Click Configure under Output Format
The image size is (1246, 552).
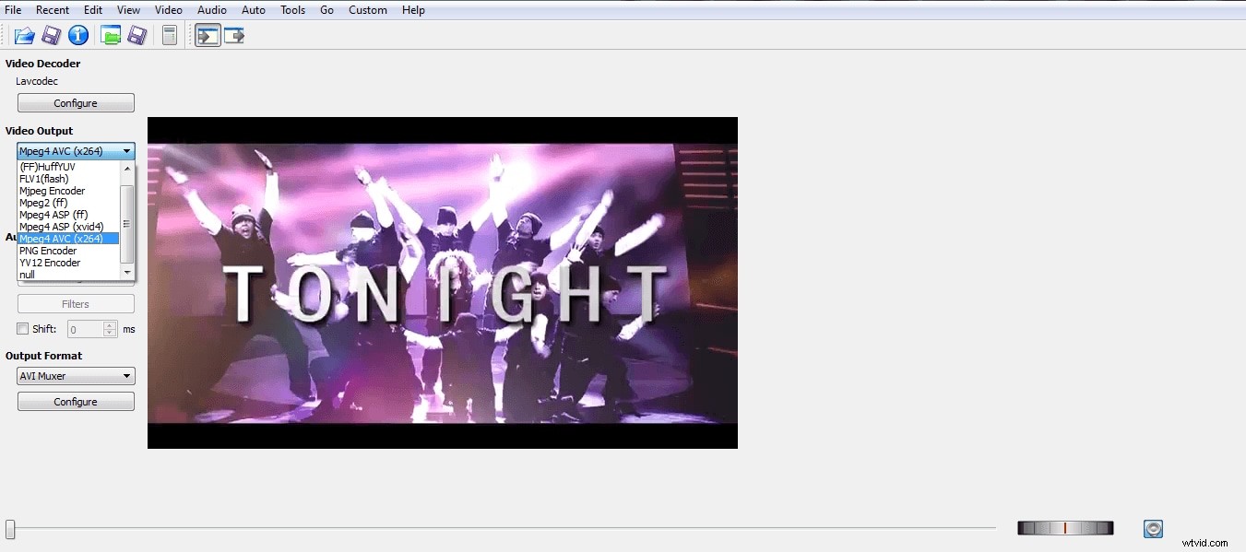point(76,401)
